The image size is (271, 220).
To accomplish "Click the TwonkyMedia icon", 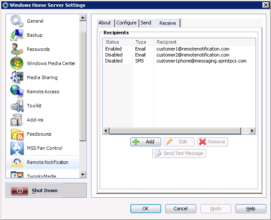I will (x=17, y=175).
